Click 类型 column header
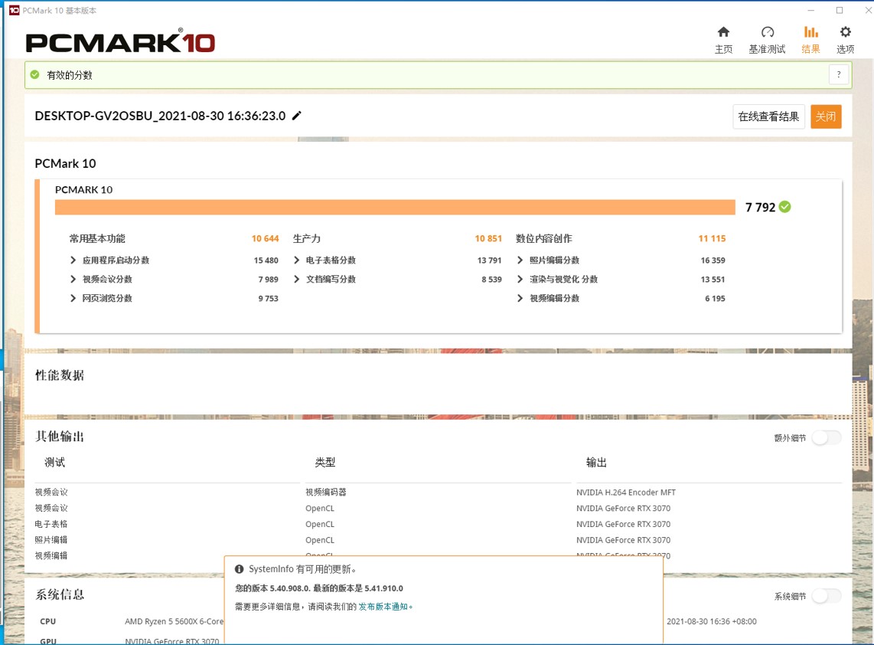Viewport: 874px width, 645px height. [325, 462]
